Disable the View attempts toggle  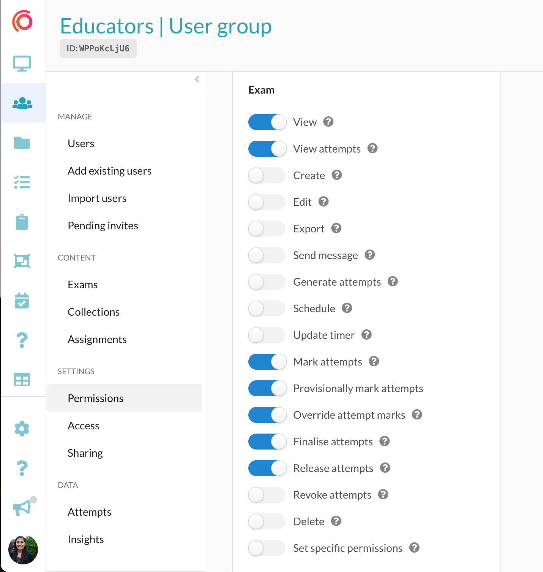(x=267, y=149)
